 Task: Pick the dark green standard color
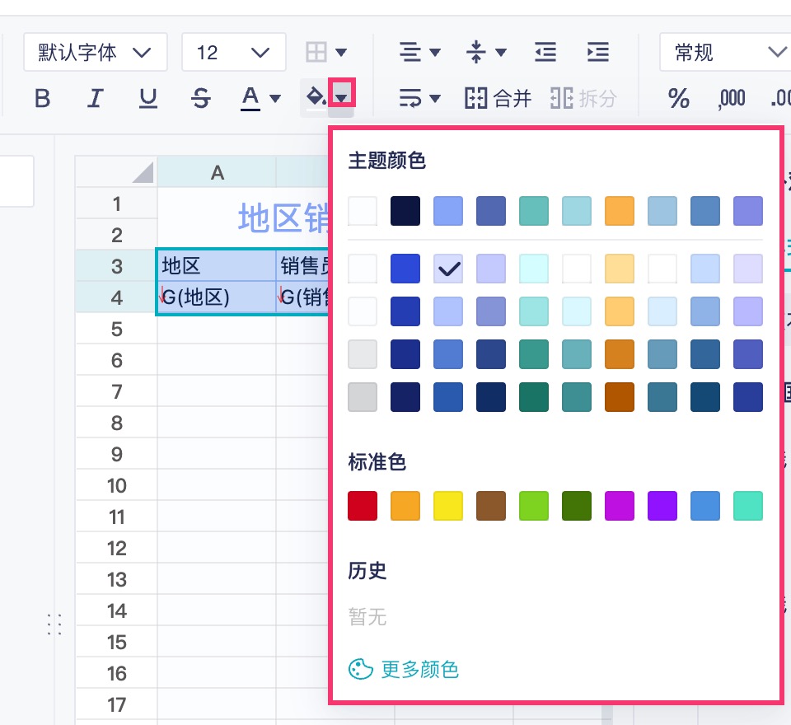tap(577, 506)
